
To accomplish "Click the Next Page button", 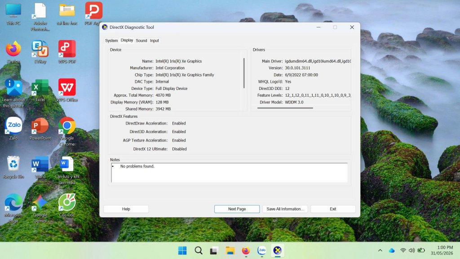I will coord(237,209).
